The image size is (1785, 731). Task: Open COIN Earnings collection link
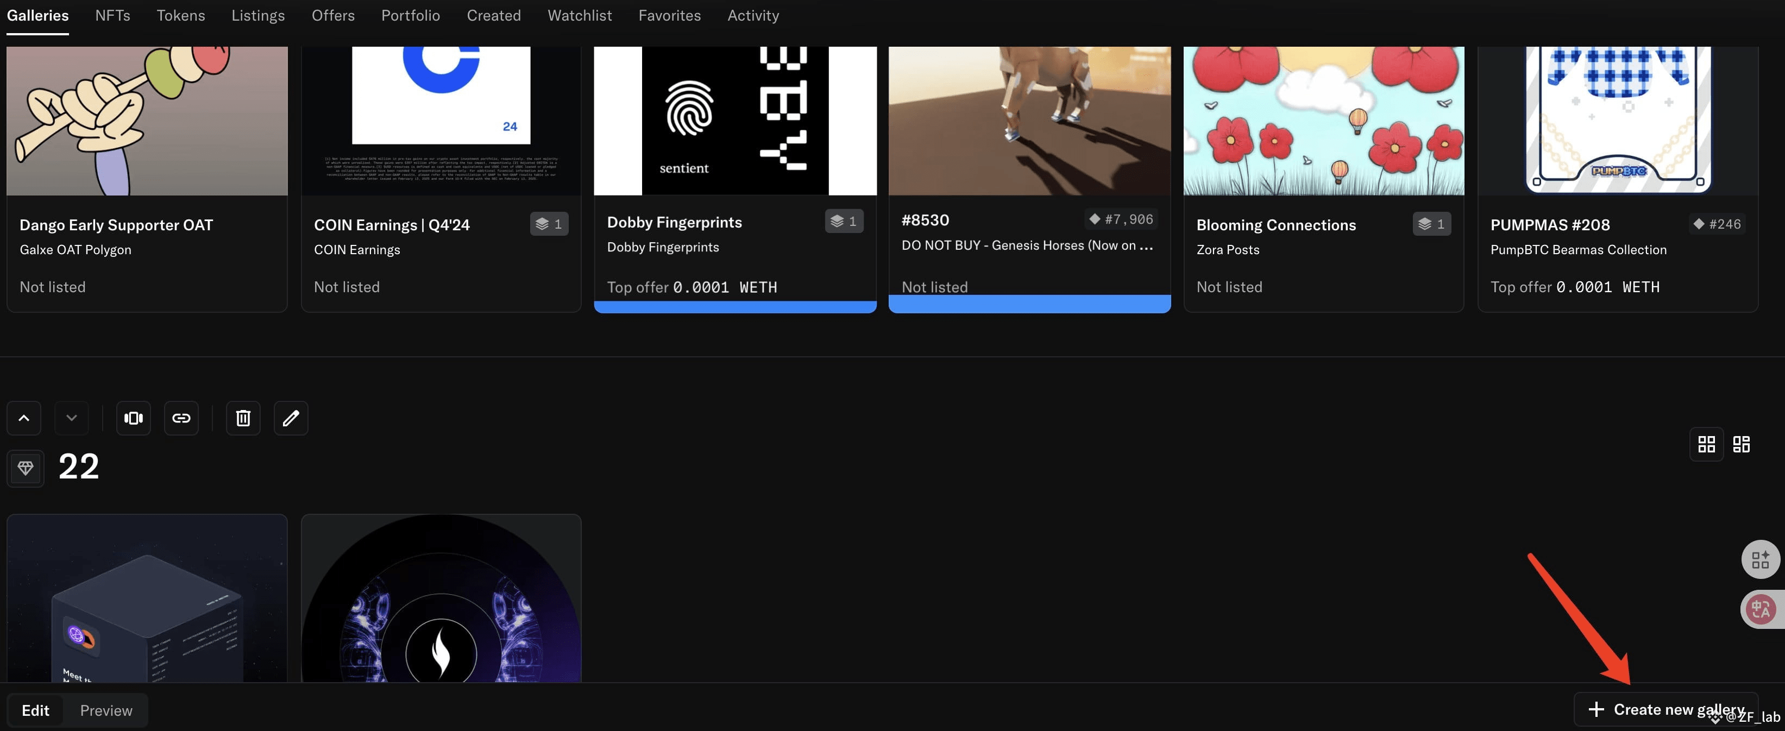point(357,249)
